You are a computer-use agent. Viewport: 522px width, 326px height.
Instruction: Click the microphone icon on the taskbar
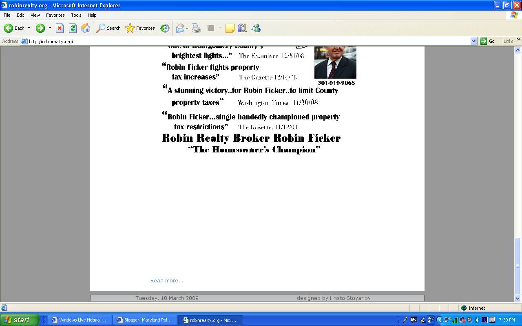point(405,320)
